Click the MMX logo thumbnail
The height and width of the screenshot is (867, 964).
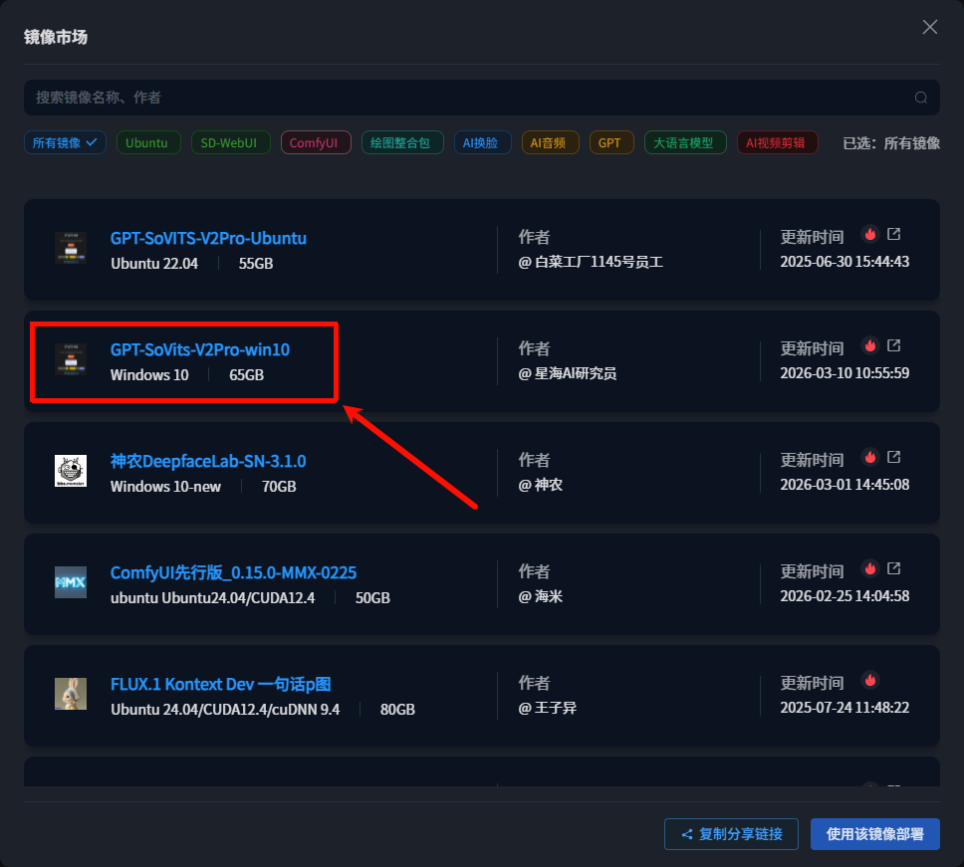coord(71,582)
